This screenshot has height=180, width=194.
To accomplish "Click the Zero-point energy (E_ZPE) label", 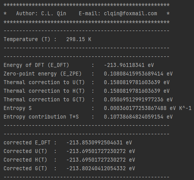I will [42, 74].
